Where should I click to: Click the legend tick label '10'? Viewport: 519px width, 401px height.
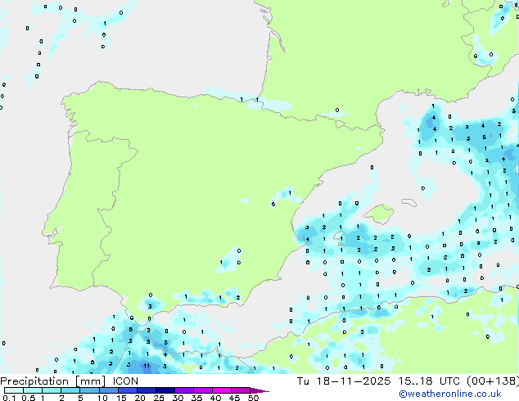[102, 398]
